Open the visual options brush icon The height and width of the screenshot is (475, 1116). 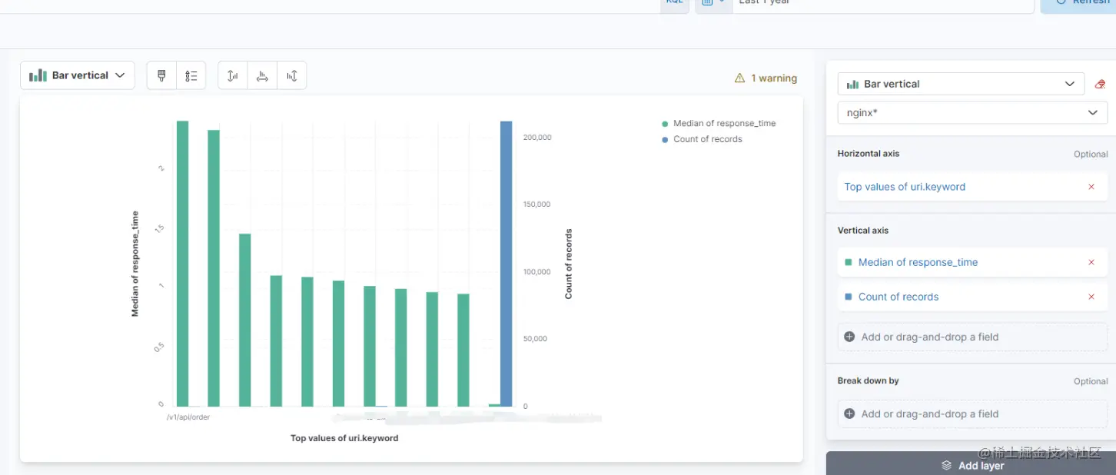click(161, 75)
